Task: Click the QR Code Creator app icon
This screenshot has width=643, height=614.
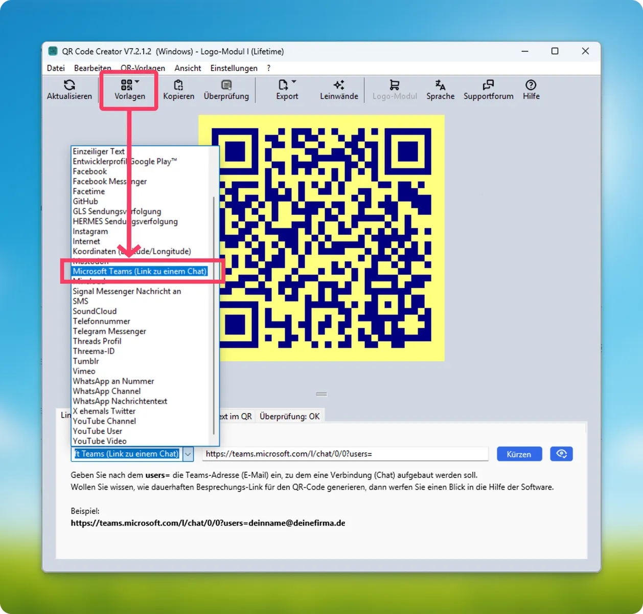Action: 53,51
